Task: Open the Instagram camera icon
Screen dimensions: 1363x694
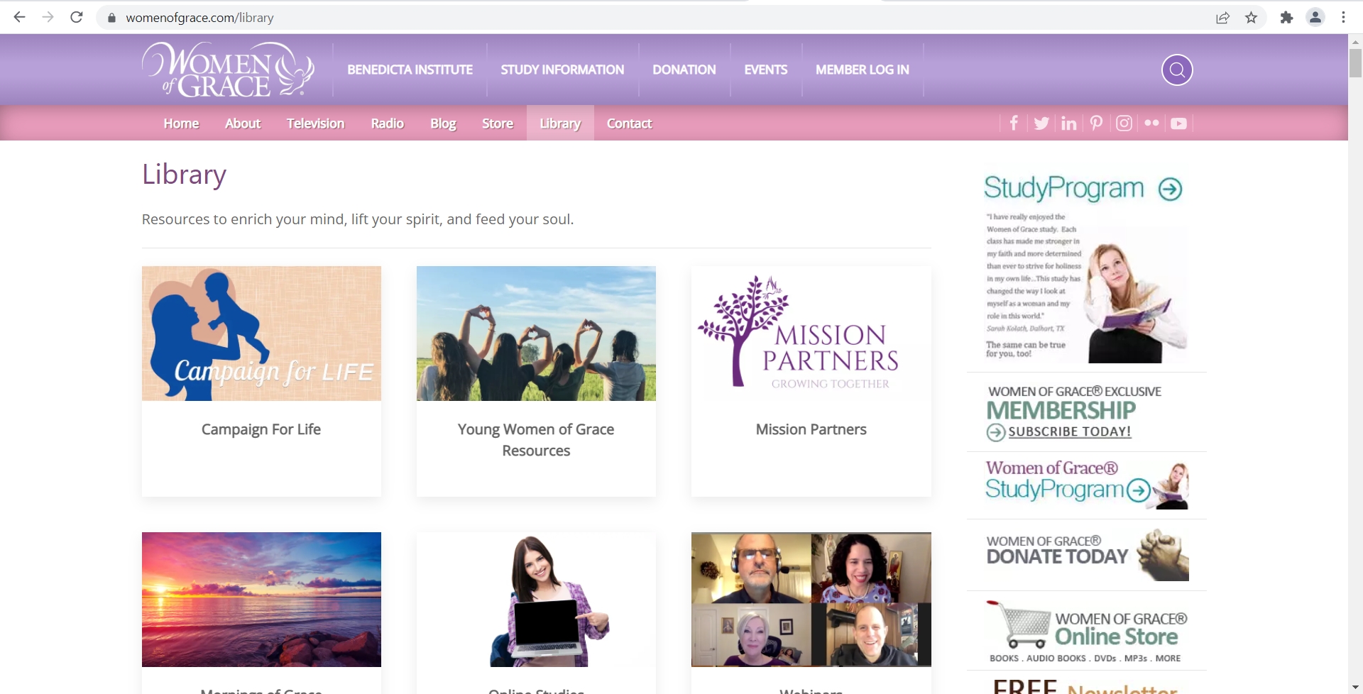Action: point(1124,123)
